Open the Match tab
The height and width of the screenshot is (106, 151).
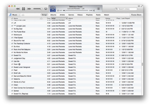(x=107, y=15)
